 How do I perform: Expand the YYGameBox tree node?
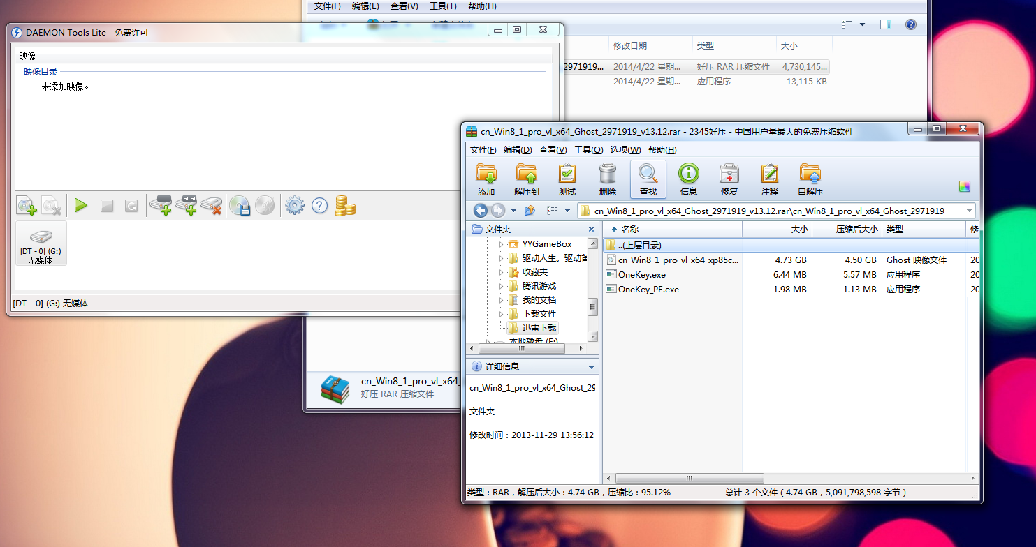coord(501,244)
